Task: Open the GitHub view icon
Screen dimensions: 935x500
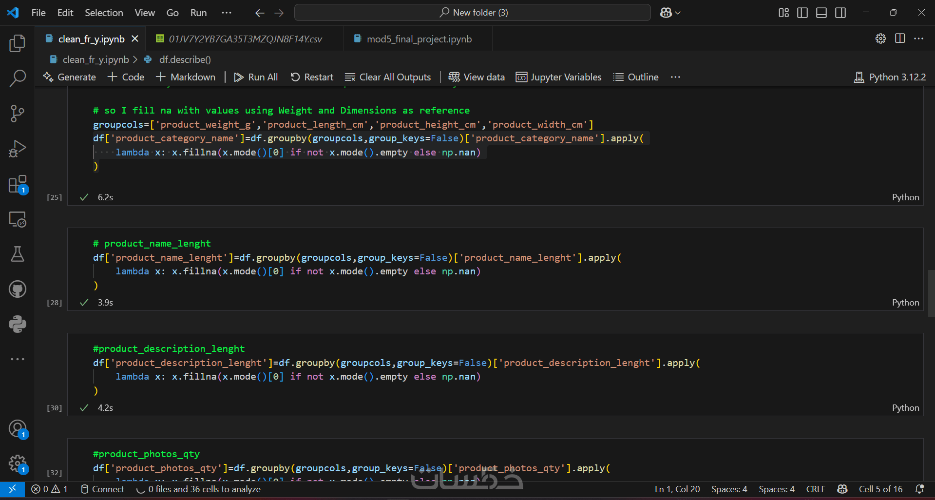Action: click(x=18, y=289)
